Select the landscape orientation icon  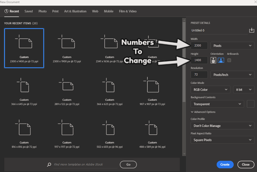click(x=221, y=60)
